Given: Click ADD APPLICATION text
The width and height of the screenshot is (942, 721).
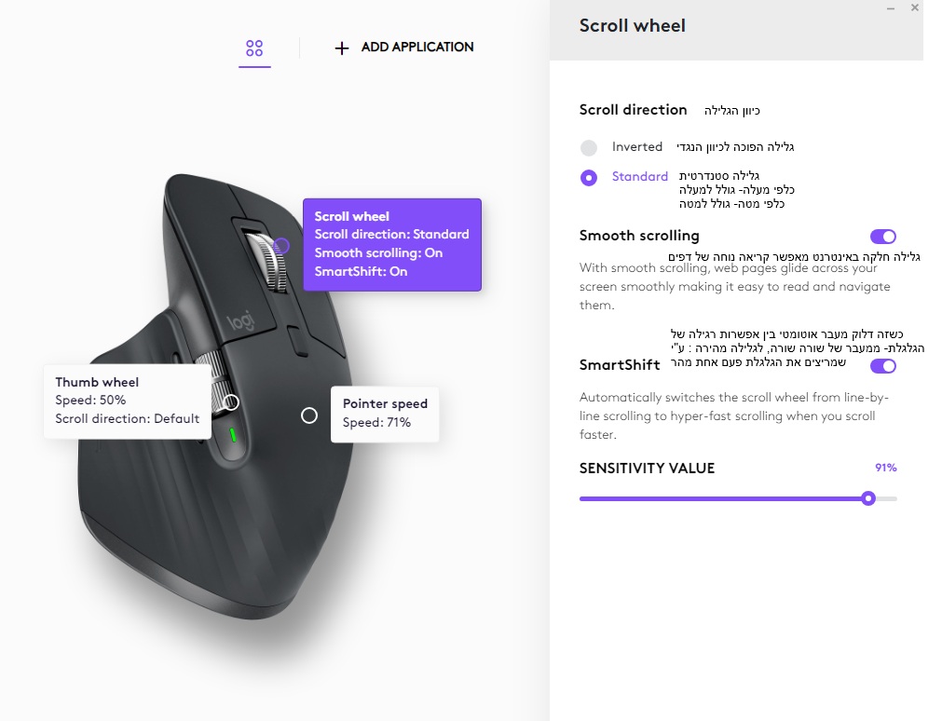Looking at the screenshot, I should point(416,47).
